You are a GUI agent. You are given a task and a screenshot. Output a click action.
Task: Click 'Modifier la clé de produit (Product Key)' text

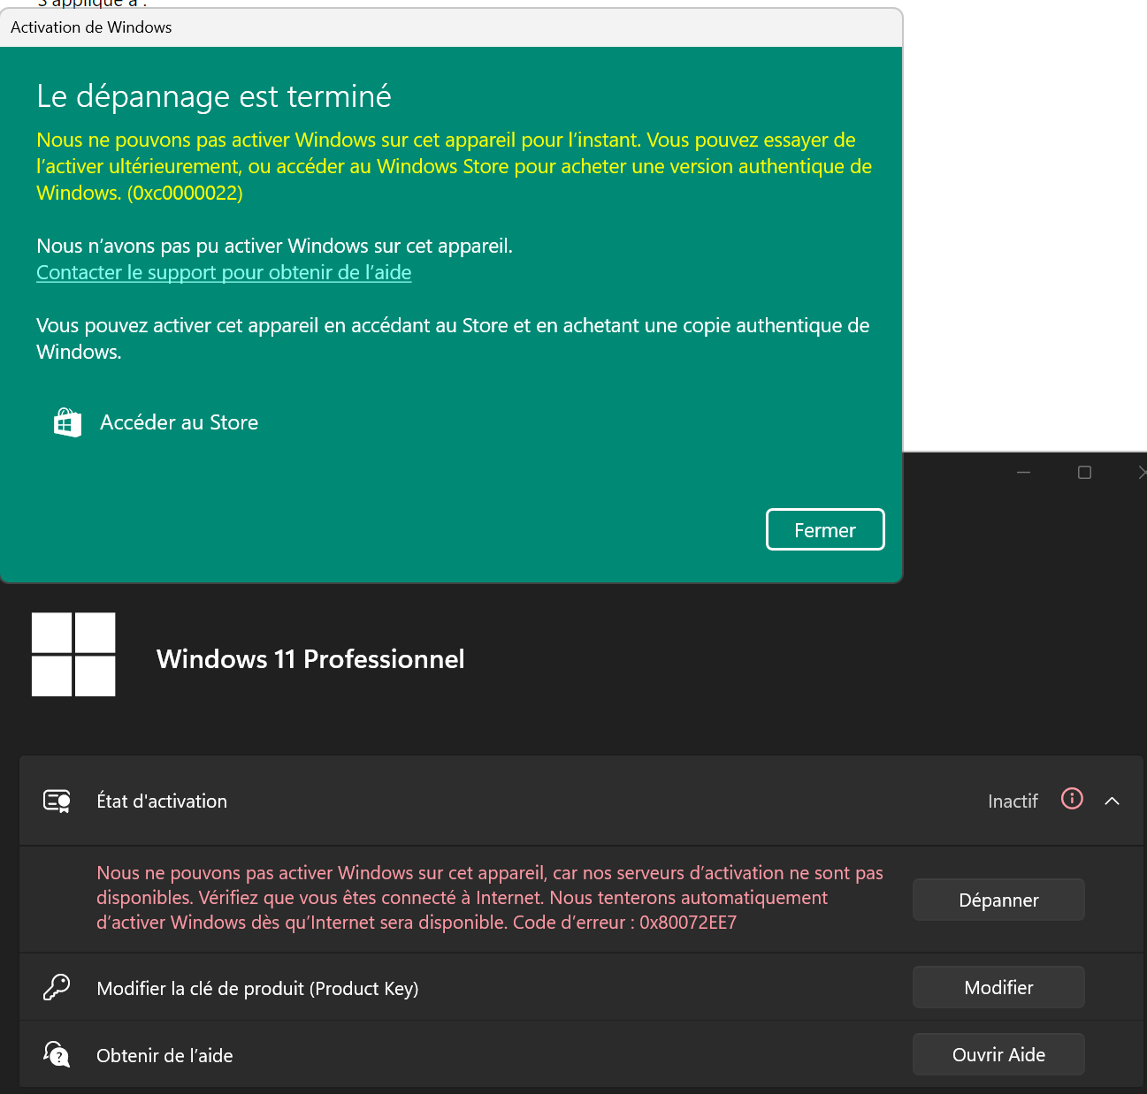(257, 988)
